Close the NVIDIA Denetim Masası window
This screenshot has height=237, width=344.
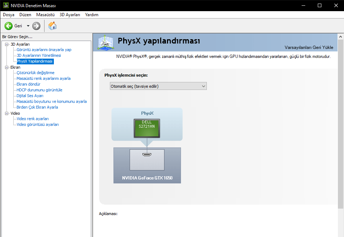point(336,5)
